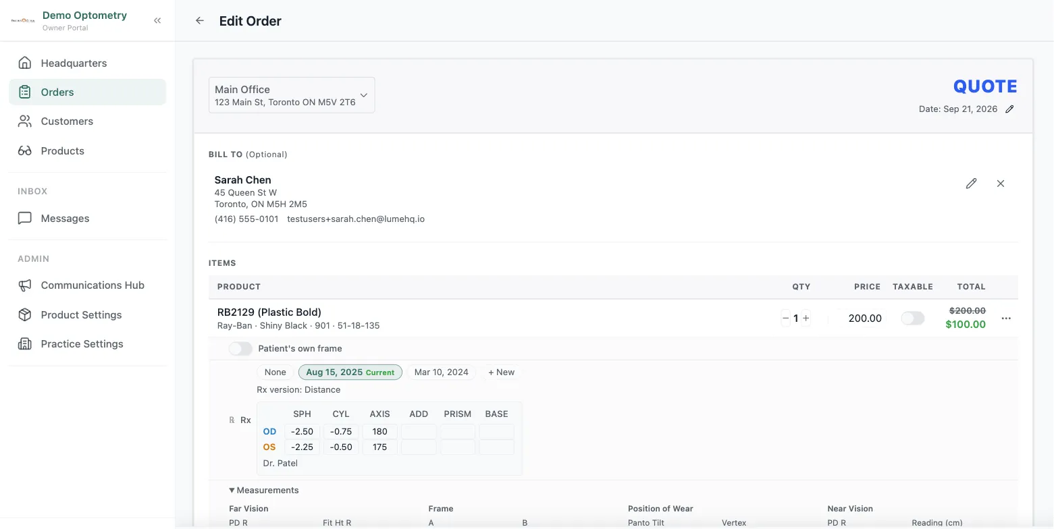Image resolution: width=1054 pixels, height=529 pixels.
Task: Add a new prescription with + New
Action: coord(501,372)
